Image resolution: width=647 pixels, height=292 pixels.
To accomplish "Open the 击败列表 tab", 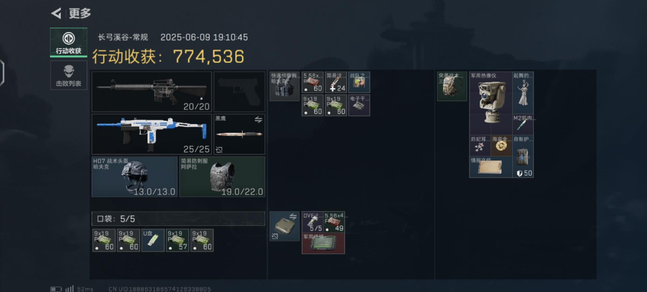I will click(x=69, y=75).
